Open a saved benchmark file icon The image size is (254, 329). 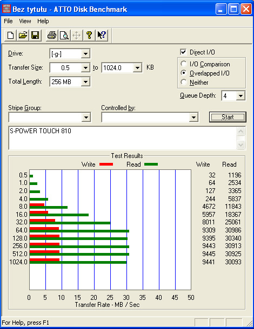(23, 35)
